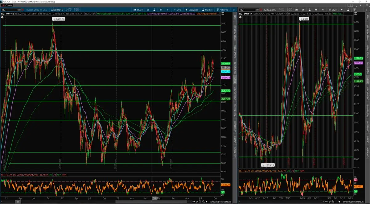Click the list menu icon after Patterns

coord(233,10)
